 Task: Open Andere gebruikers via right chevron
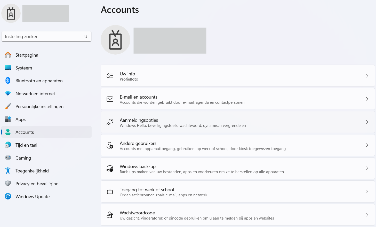click(x=367, y=145)
